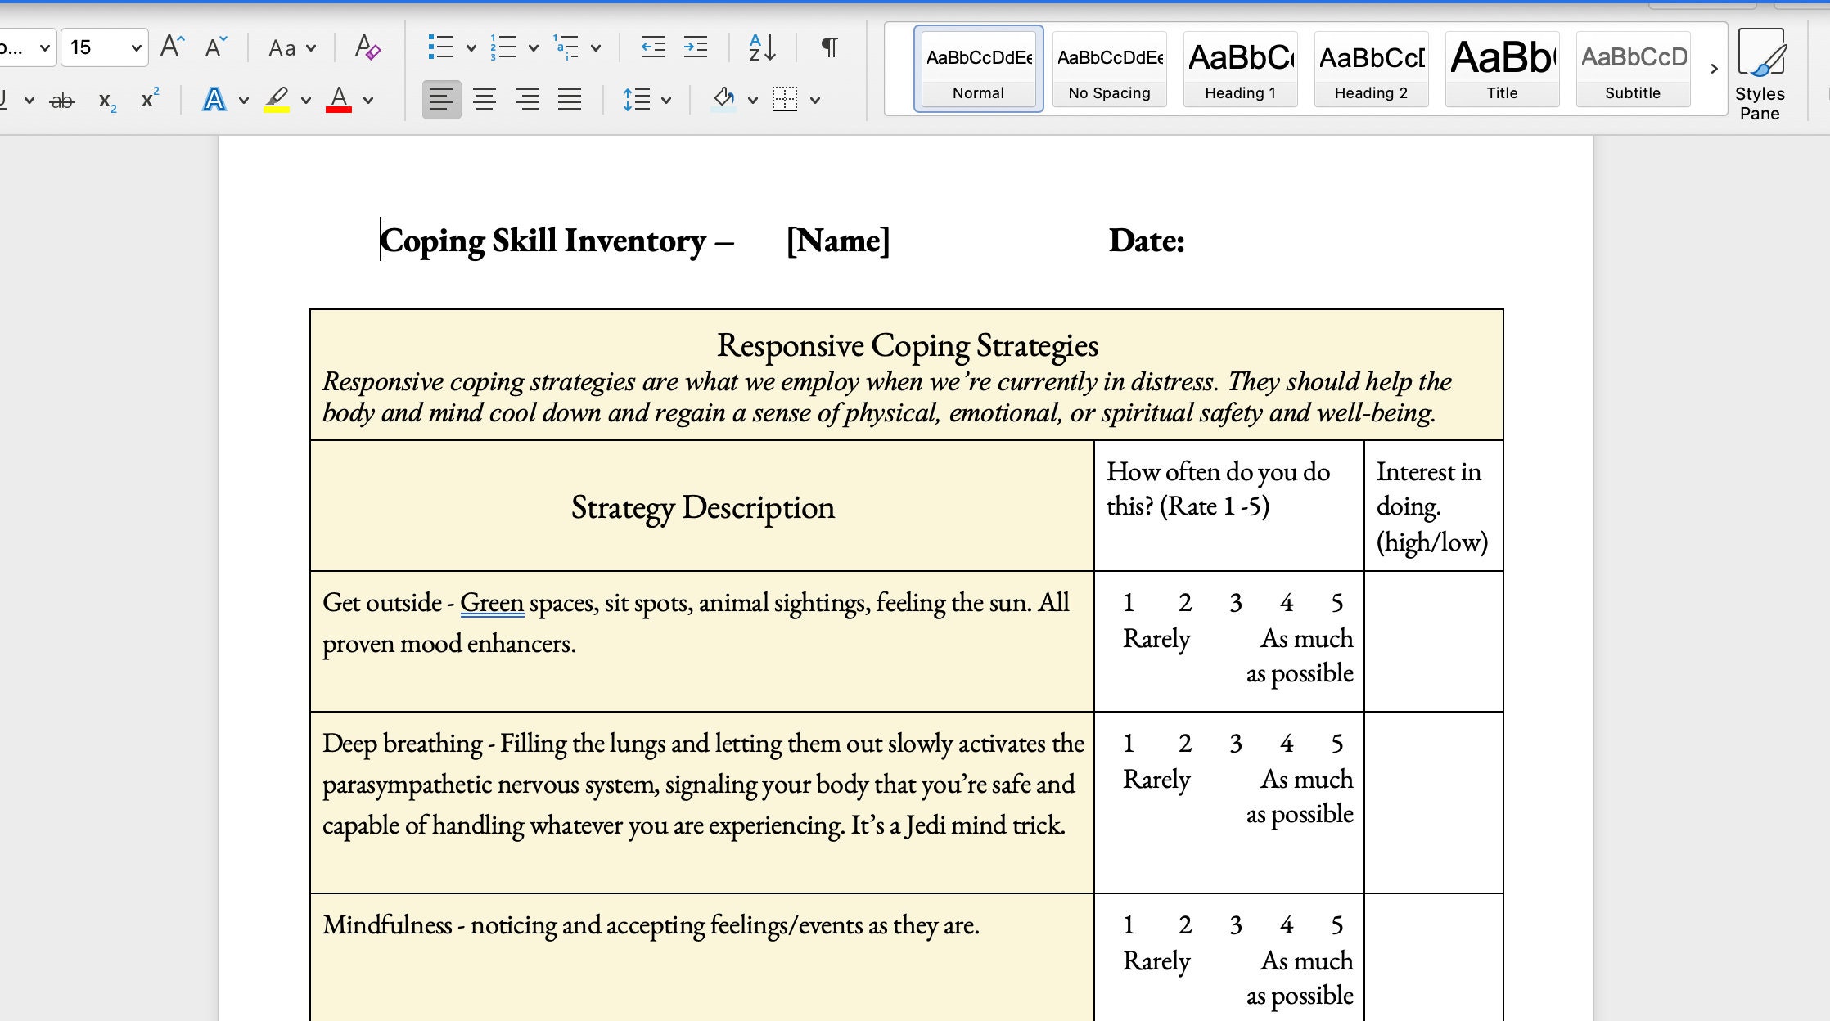Open the font size dropdown
The width and height of the screenshot is (1830, 1021).
pos(136,47)
